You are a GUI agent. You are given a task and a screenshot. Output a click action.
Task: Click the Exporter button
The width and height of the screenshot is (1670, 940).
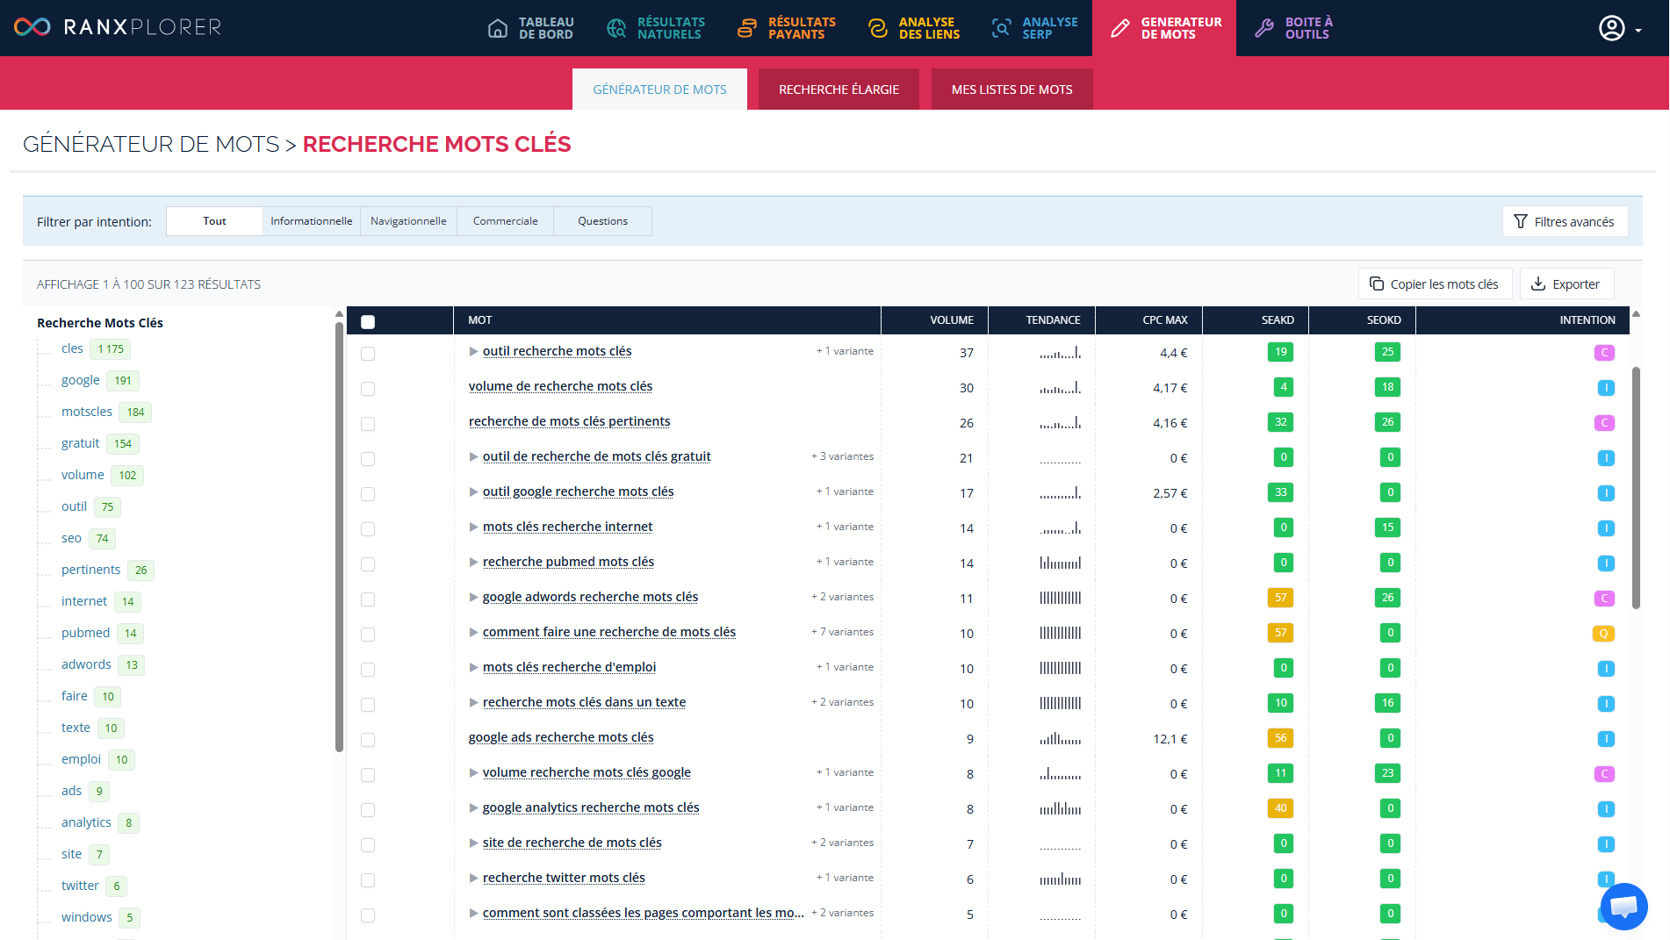[1566, 283]
